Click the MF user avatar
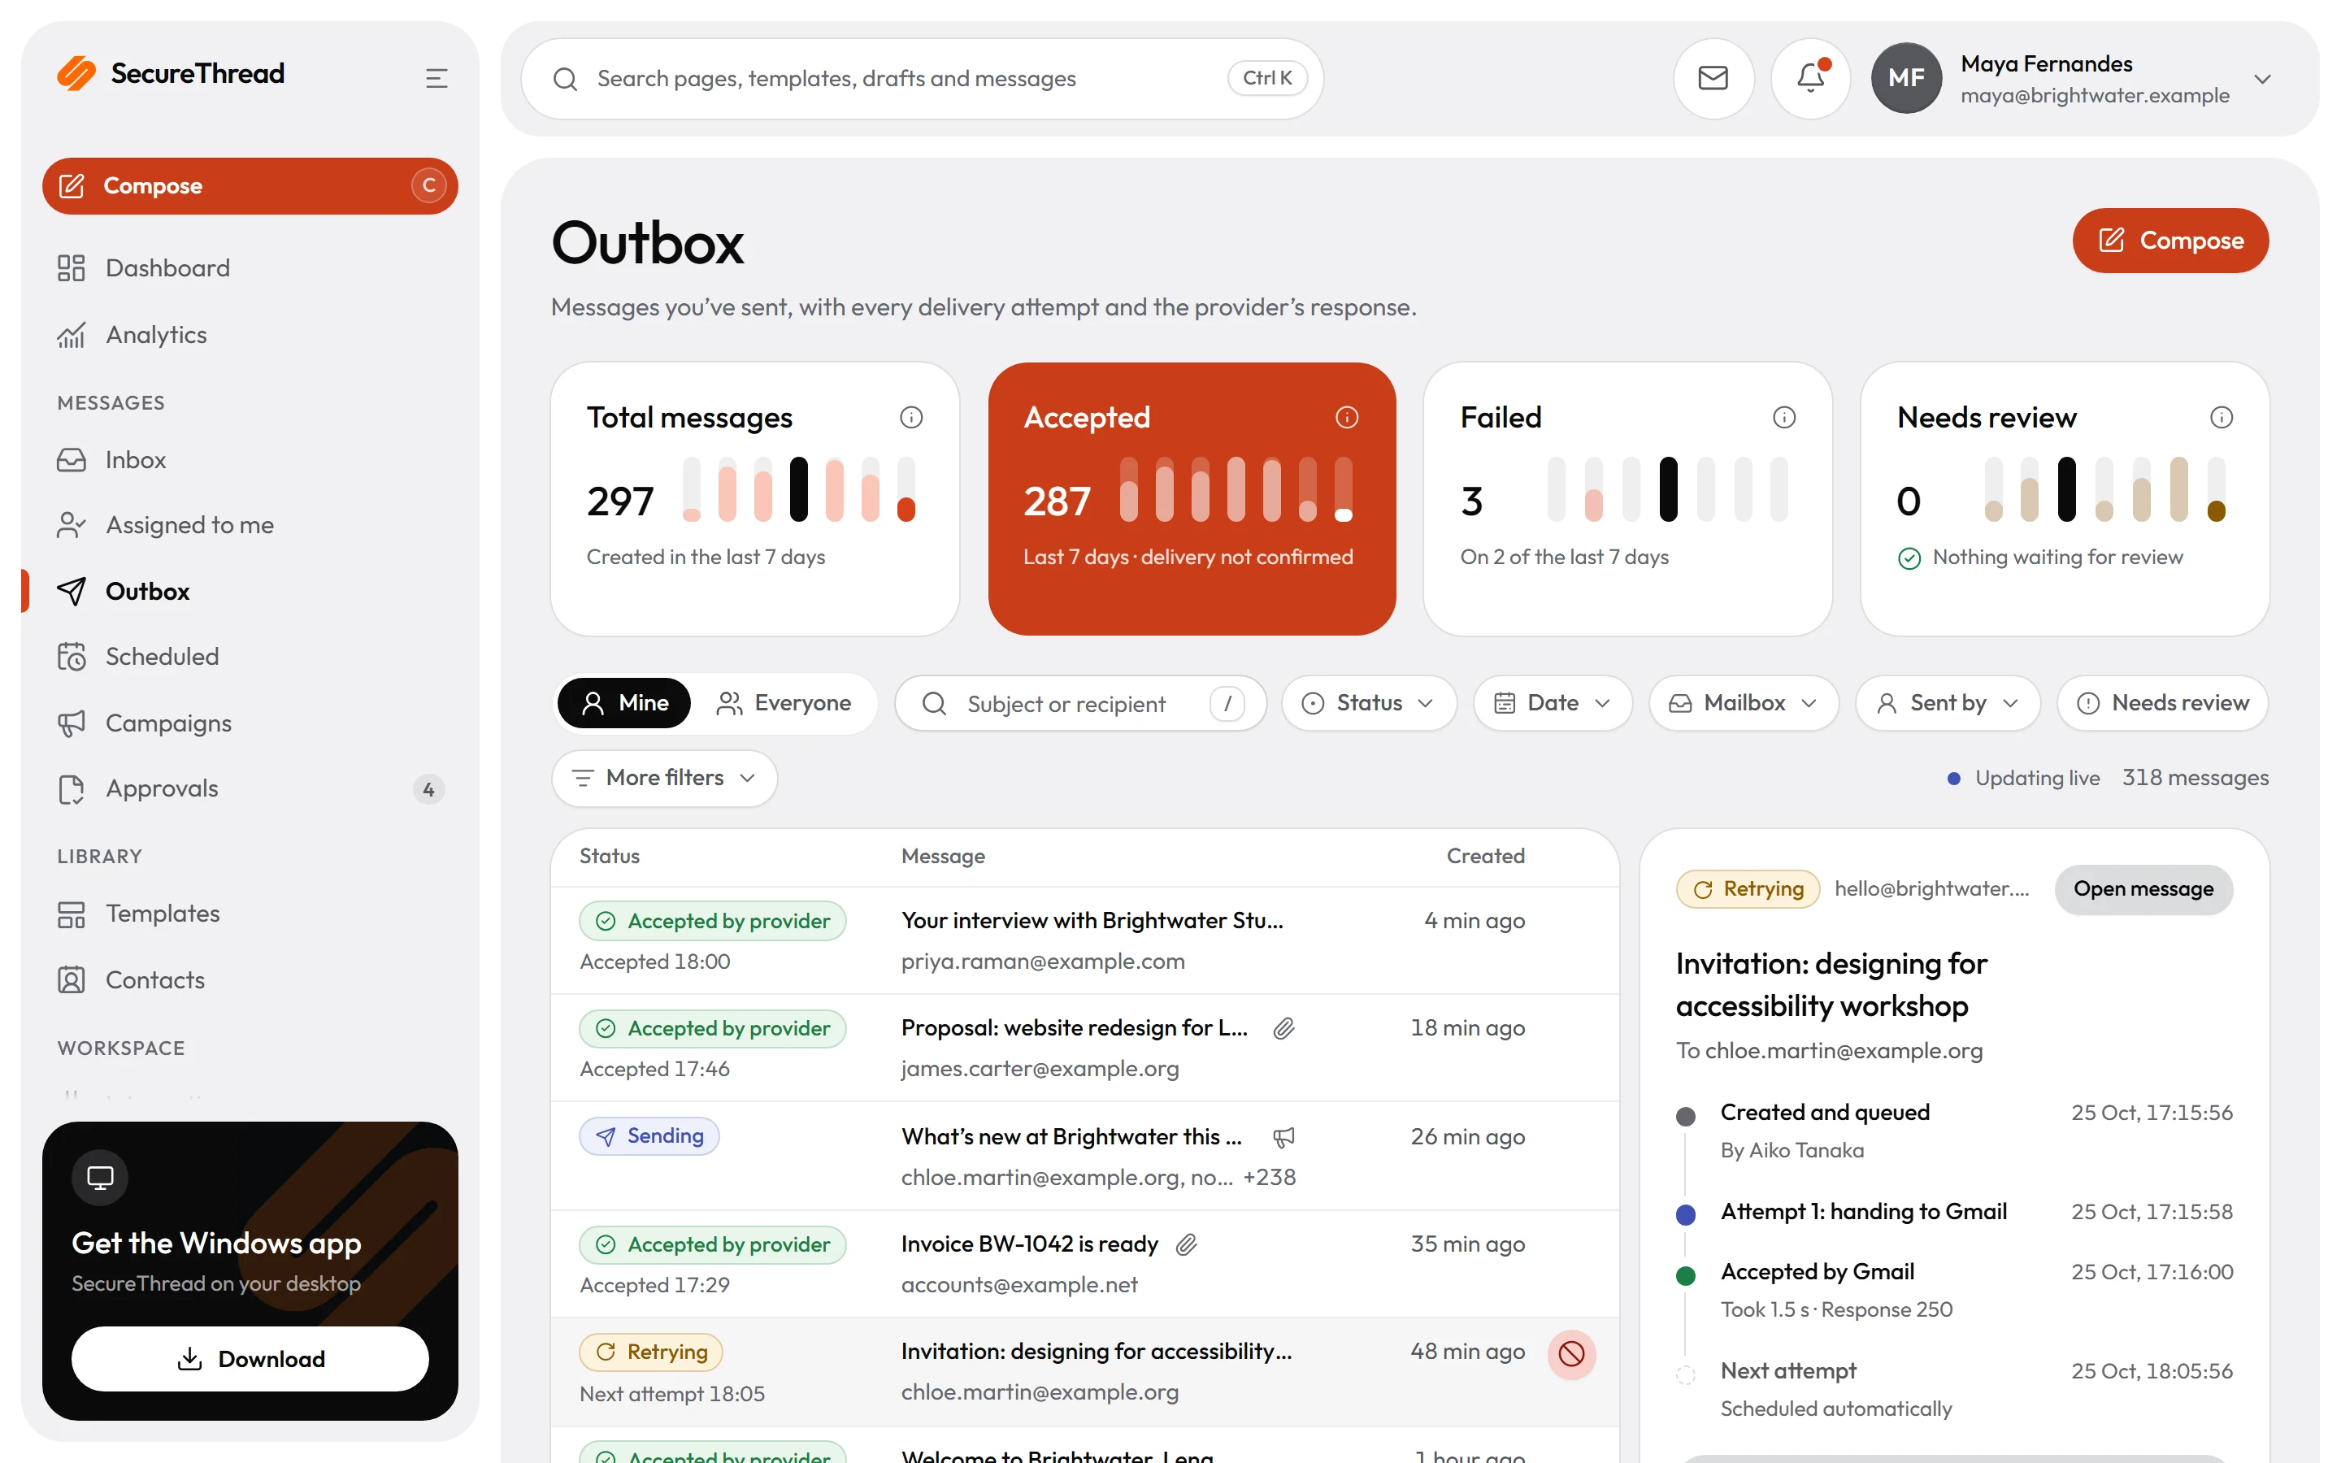The height and width of the screenshot is (1463, 2341). click(x=1905, y=78)
